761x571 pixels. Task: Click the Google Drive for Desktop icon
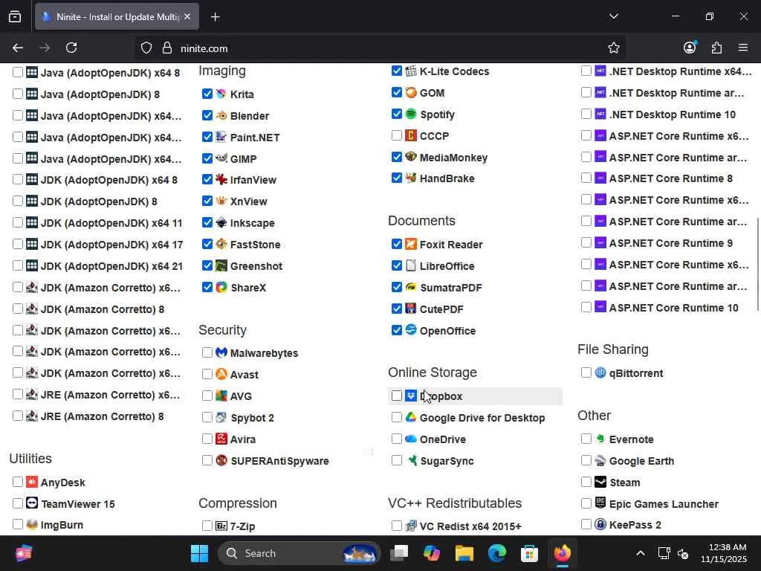(410, 417)
